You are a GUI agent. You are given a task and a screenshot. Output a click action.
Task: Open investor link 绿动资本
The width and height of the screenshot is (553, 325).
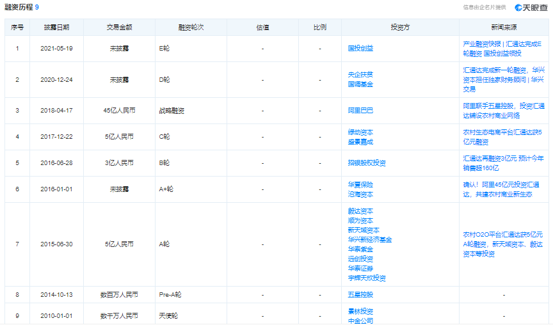pyautogui.click(x=360, y=132)
